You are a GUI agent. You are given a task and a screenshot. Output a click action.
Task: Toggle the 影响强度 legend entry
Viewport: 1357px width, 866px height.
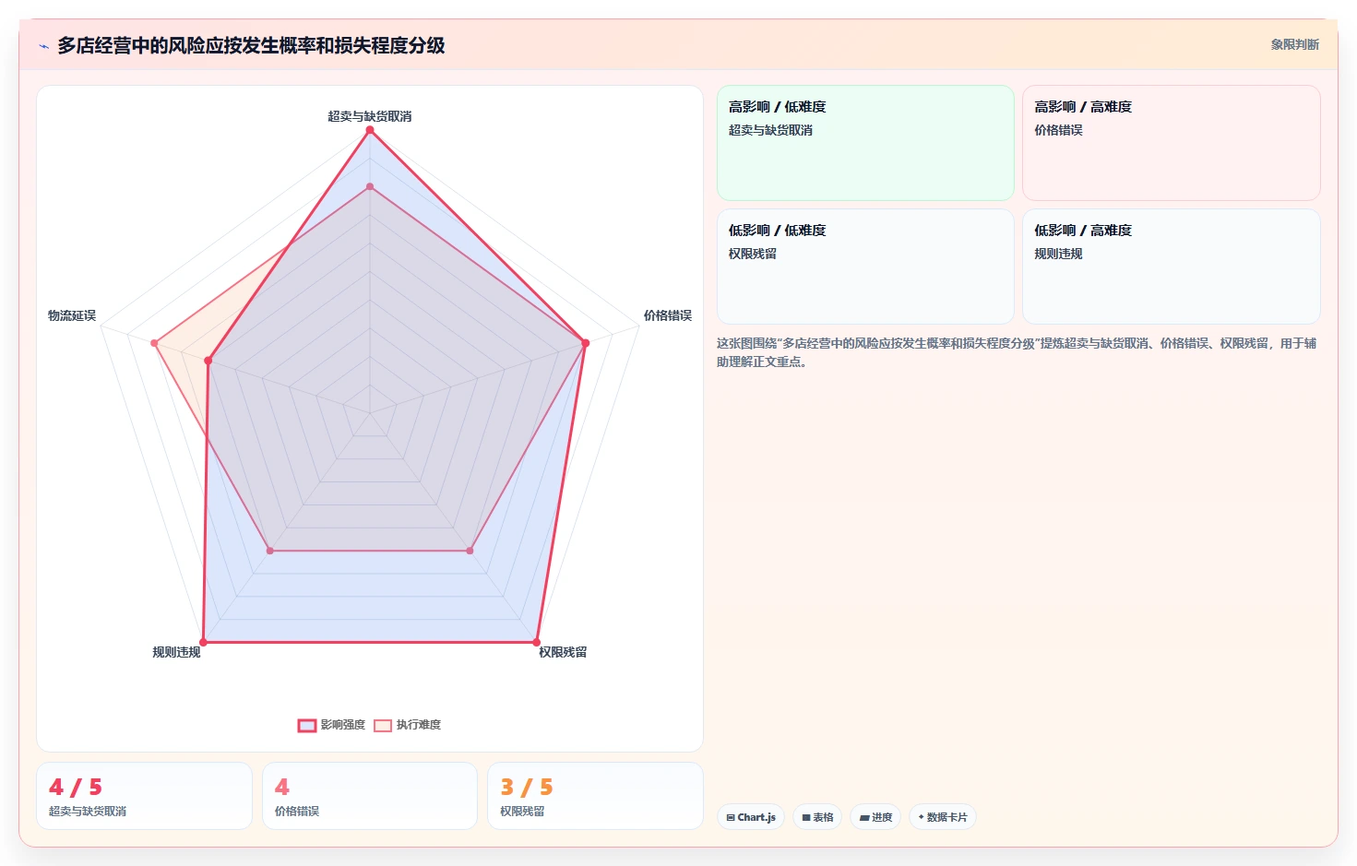coord(331,725)
